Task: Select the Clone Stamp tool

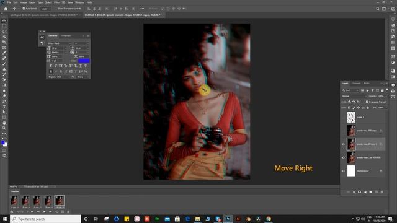Action: [x=4, y=69]
